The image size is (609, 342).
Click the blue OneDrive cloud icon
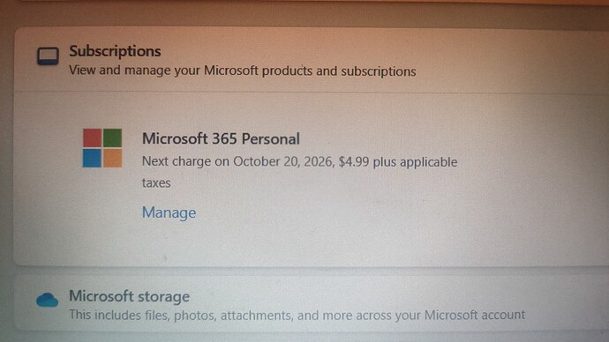click(x=48, y=300)
